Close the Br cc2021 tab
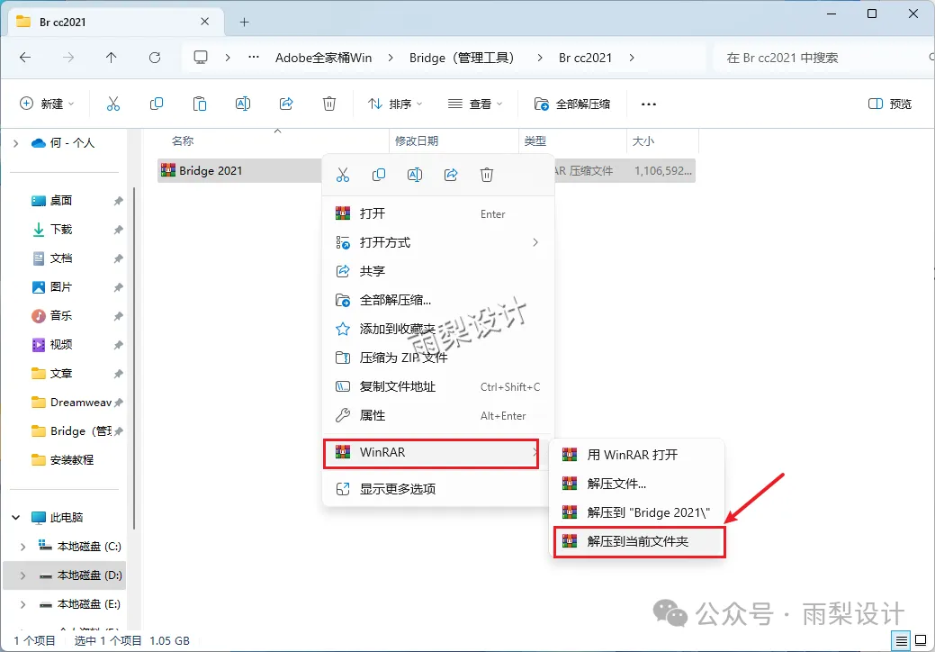This screenshot has width=935, height=652. tap(204, 22)
